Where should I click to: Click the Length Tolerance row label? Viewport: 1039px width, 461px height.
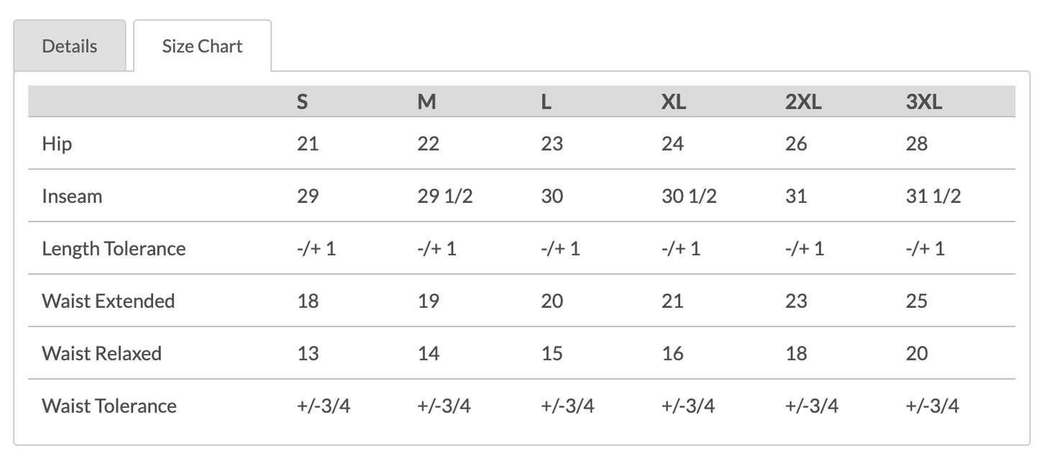(x=114, y=249)
